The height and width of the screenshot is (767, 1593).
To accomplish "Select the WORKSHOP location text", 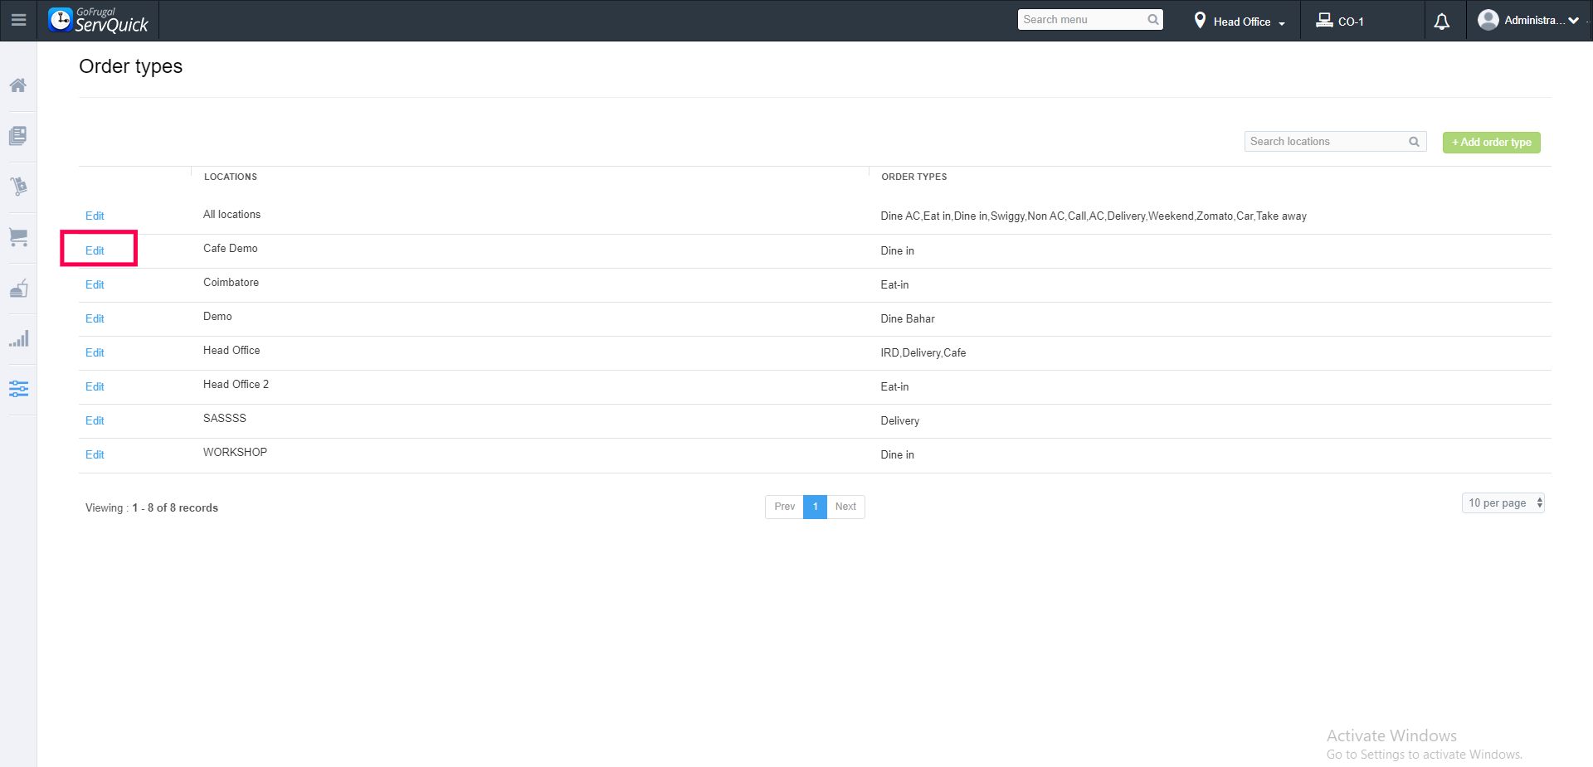I will point(235,453).
